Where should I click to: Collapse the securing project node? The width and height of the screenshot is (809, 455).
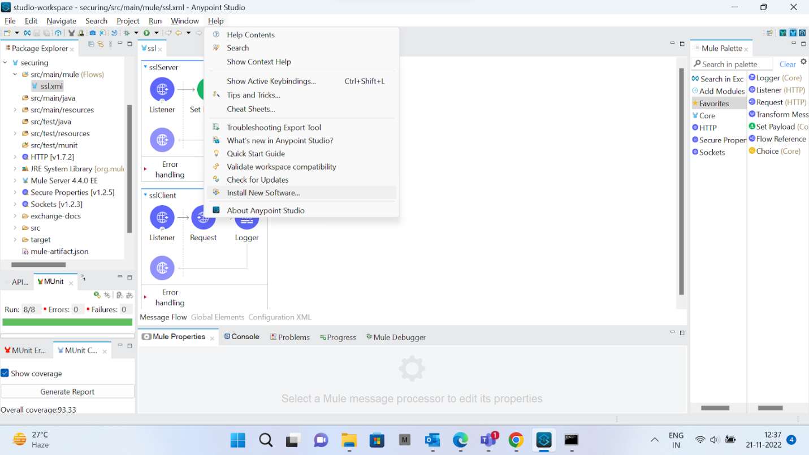(x=5, y=63)
